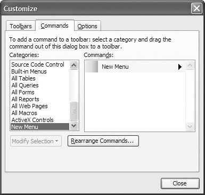Click the Categories list scroll-up arrow
Viewport: 205px width, 195px height.
(73, 65)
